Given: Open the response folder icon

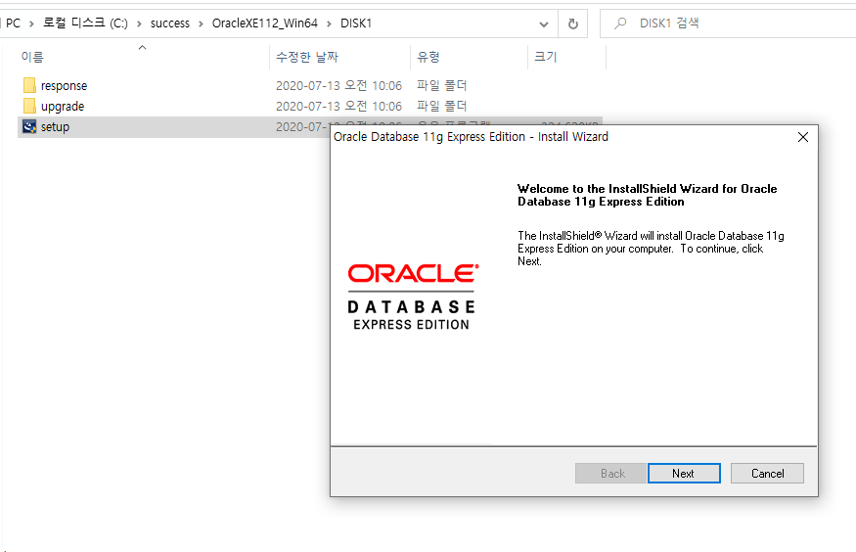Looking at the screenshot, I should [29, 85].
